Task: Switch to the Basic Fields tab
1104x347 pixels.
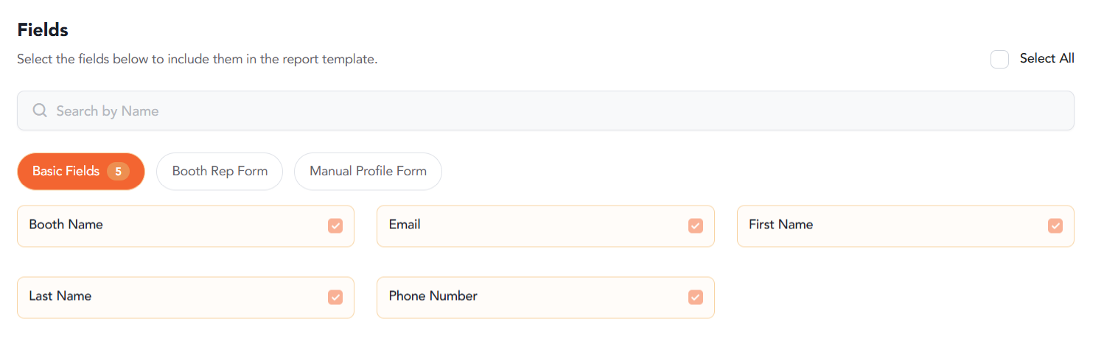Action: coord(66,172)
